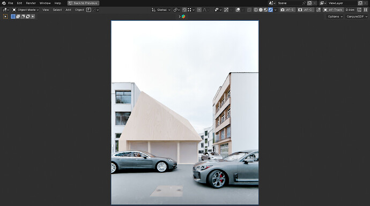Open Global transform orientation dropdown
The width and height of the screenshot is (370, 206).
click(161, 10)
